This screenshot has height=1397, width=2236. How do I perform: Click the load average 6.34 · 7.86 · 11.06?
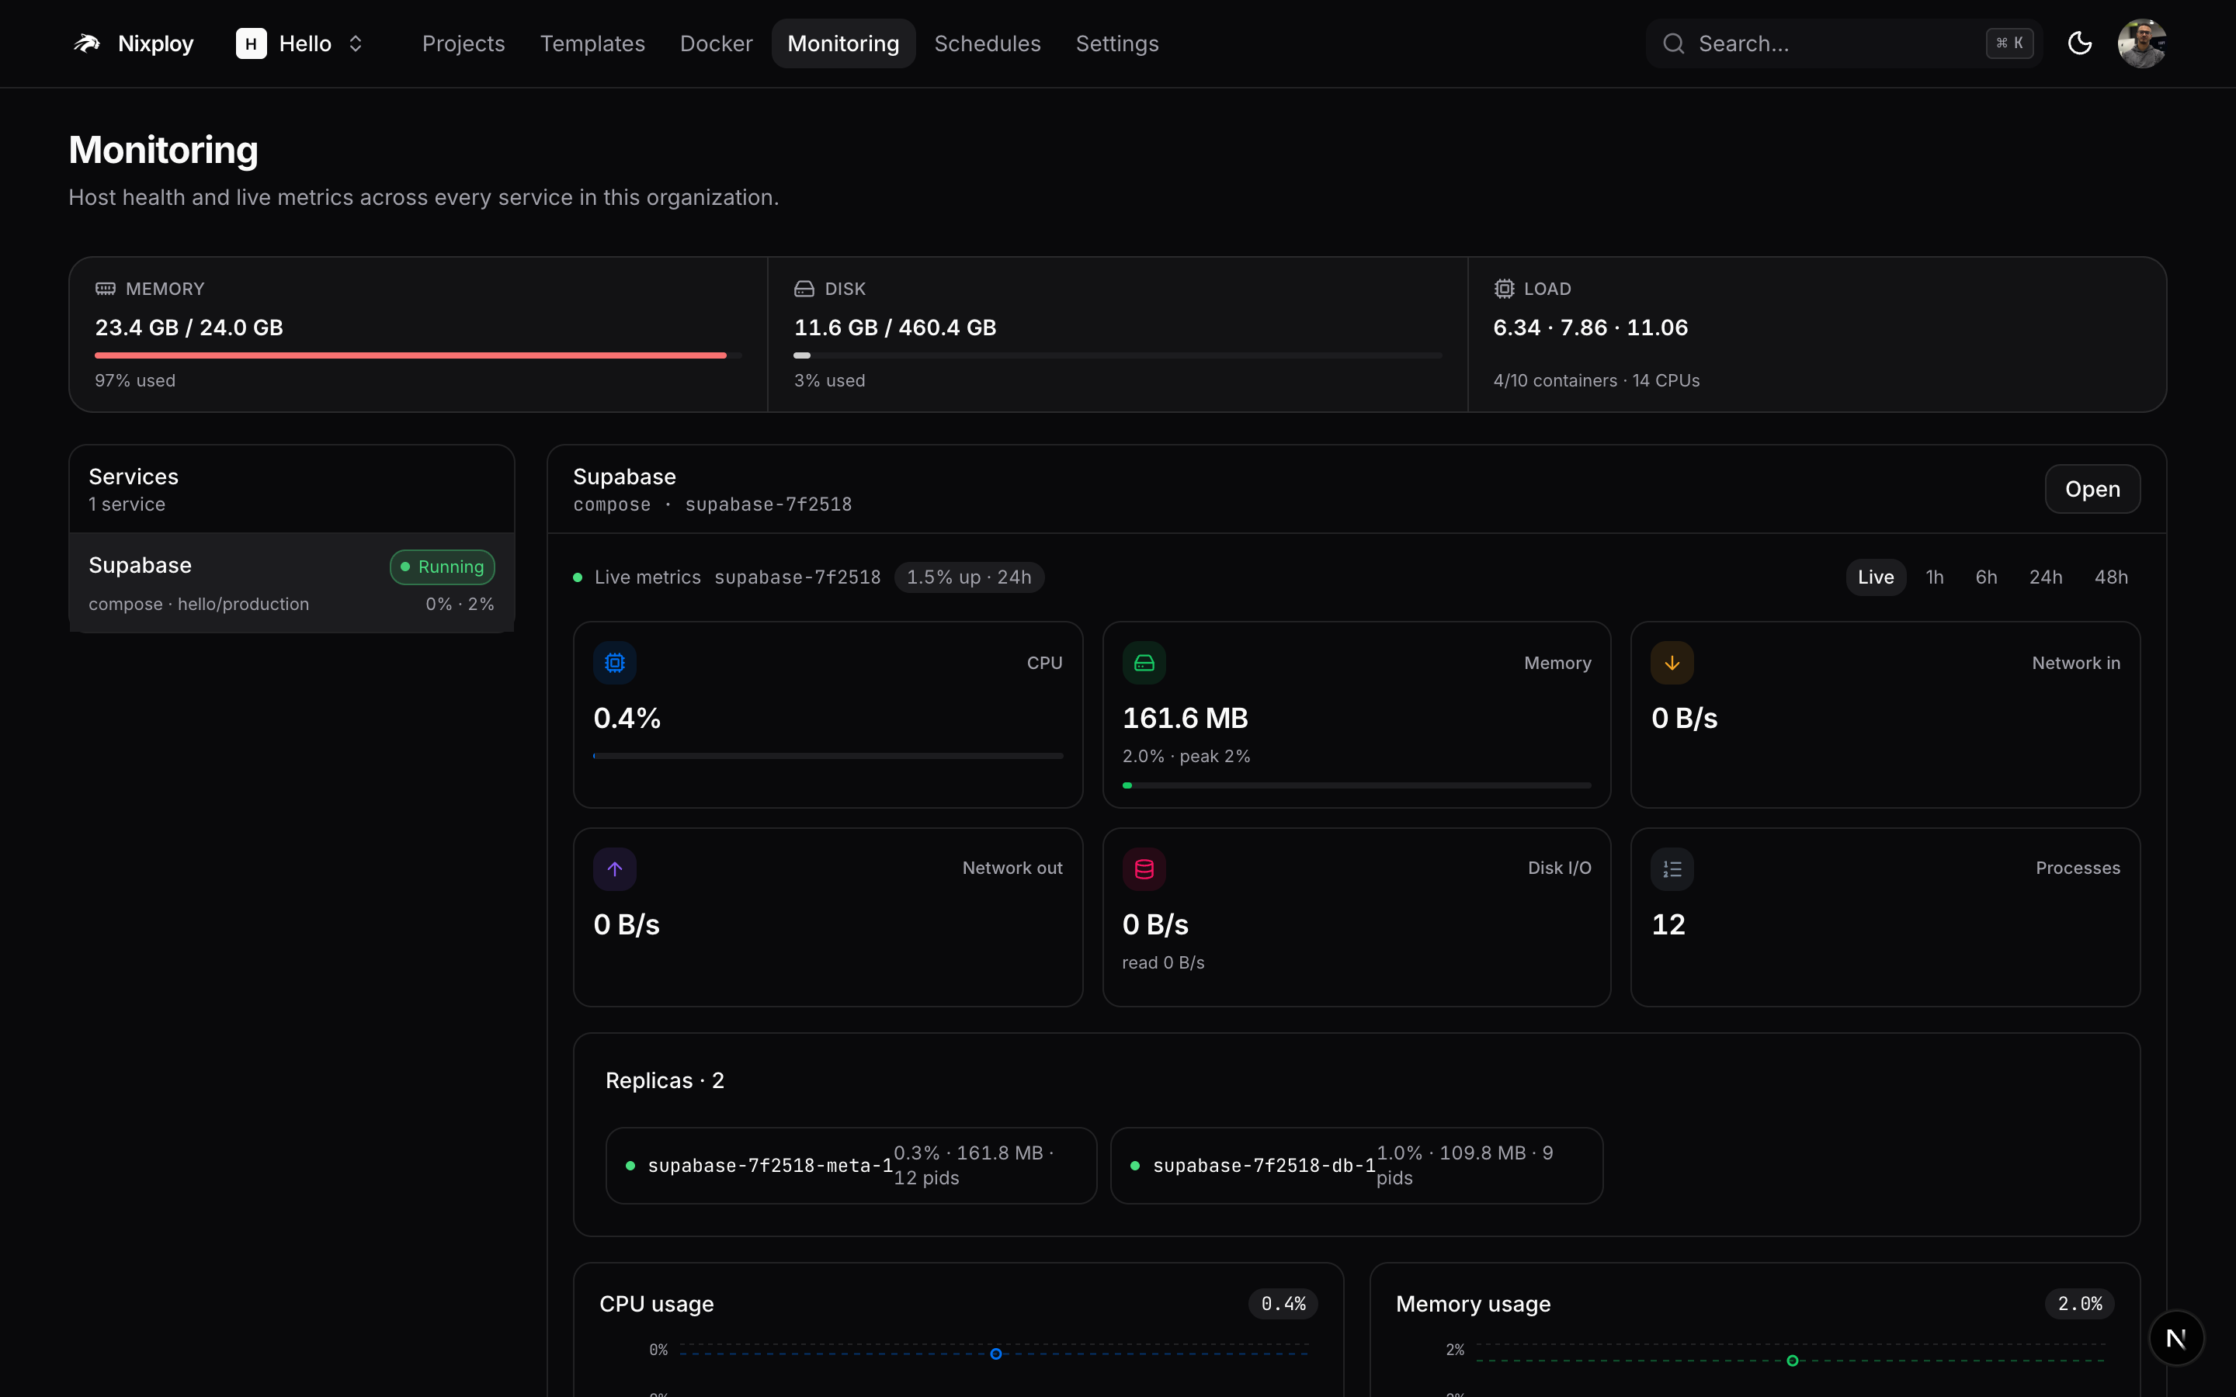1590,328
